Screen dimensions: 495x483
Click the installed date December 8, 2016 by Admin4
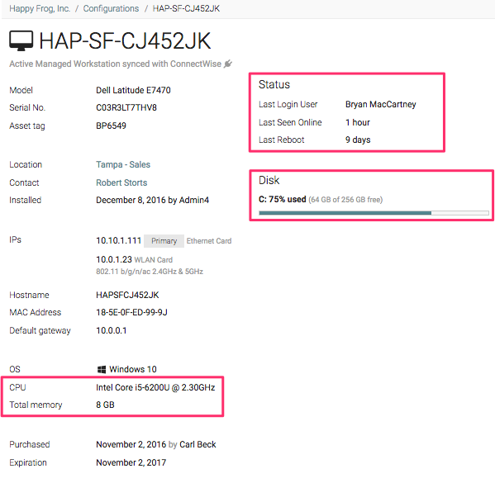click(x=153, y=201)
